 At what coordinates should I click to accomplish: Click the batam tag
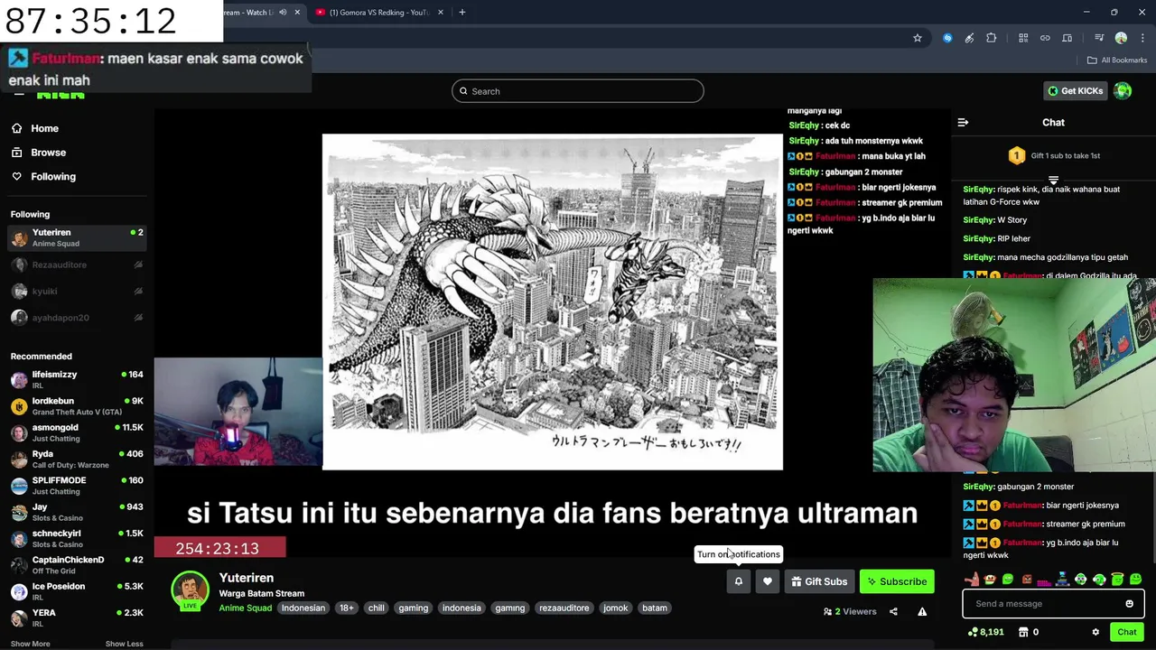[x=655, y=608]
